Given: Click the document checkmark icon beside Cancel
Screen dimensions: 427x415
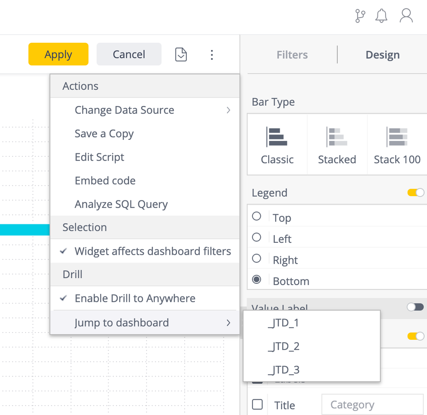Looking at the screenshot, I should point(181,55).
